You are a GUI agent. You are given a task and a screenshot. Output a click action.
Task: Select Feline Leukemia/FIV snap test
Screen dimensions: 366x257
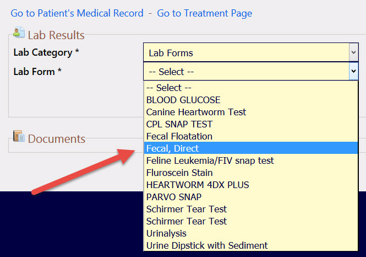[x=250, y=160]
